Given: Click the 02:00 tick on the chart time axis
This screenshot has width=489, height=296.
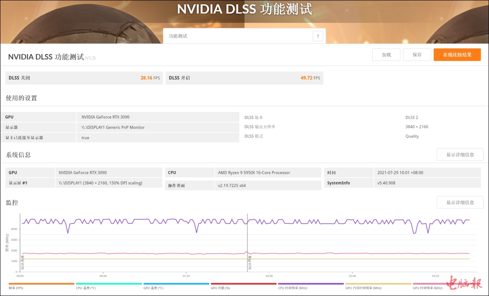Looking at the screenshot, I should 269,276.
